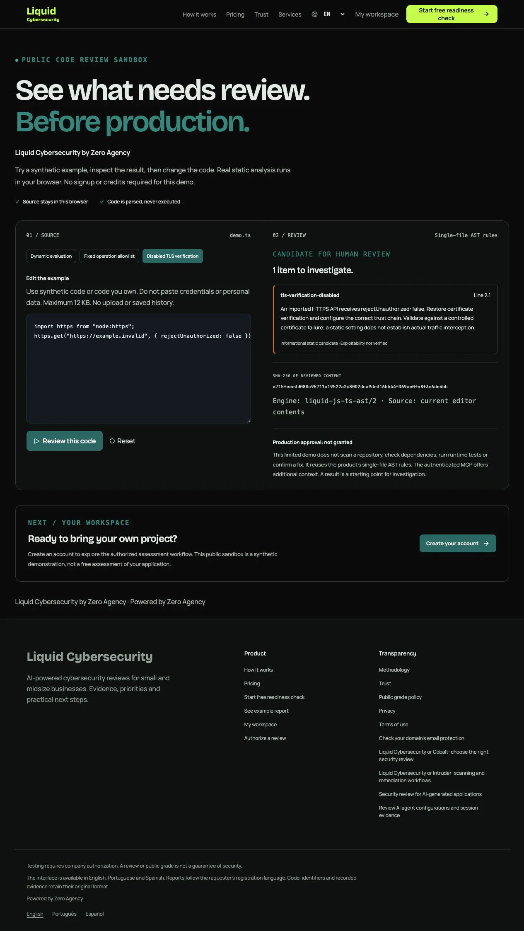Open Public grade policy link
This screenshot has width=524, height=931.
click(x=400, y=697)
